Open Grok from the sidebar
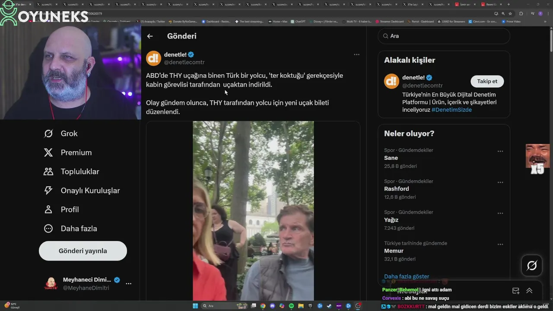The image size is (553, 311). click(x=60, y=133)
